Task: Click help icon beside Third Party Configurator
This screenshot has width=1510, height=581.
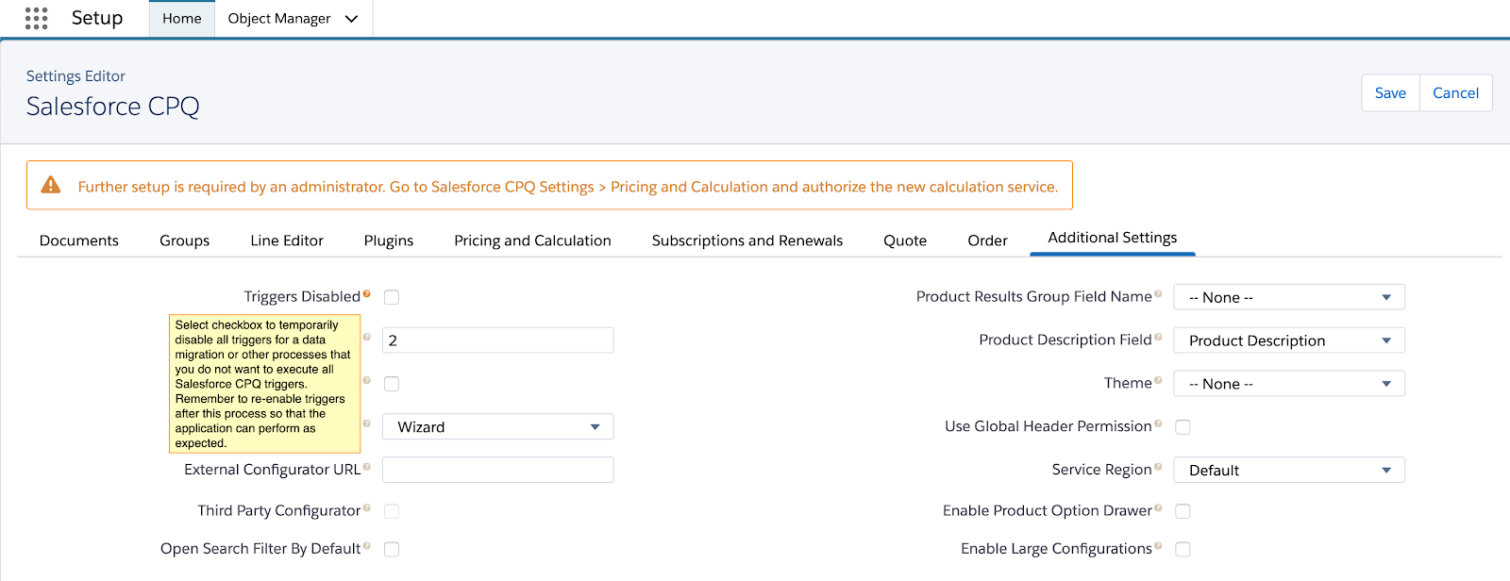Action: (366, 508)
